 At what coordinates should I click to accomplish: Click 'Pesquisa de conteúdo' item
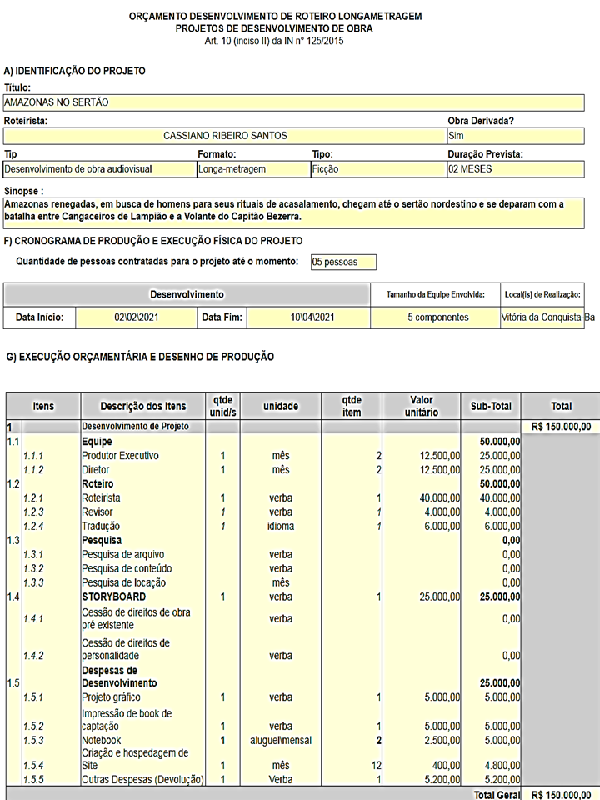pyautogui.click(x=127, y=569)
